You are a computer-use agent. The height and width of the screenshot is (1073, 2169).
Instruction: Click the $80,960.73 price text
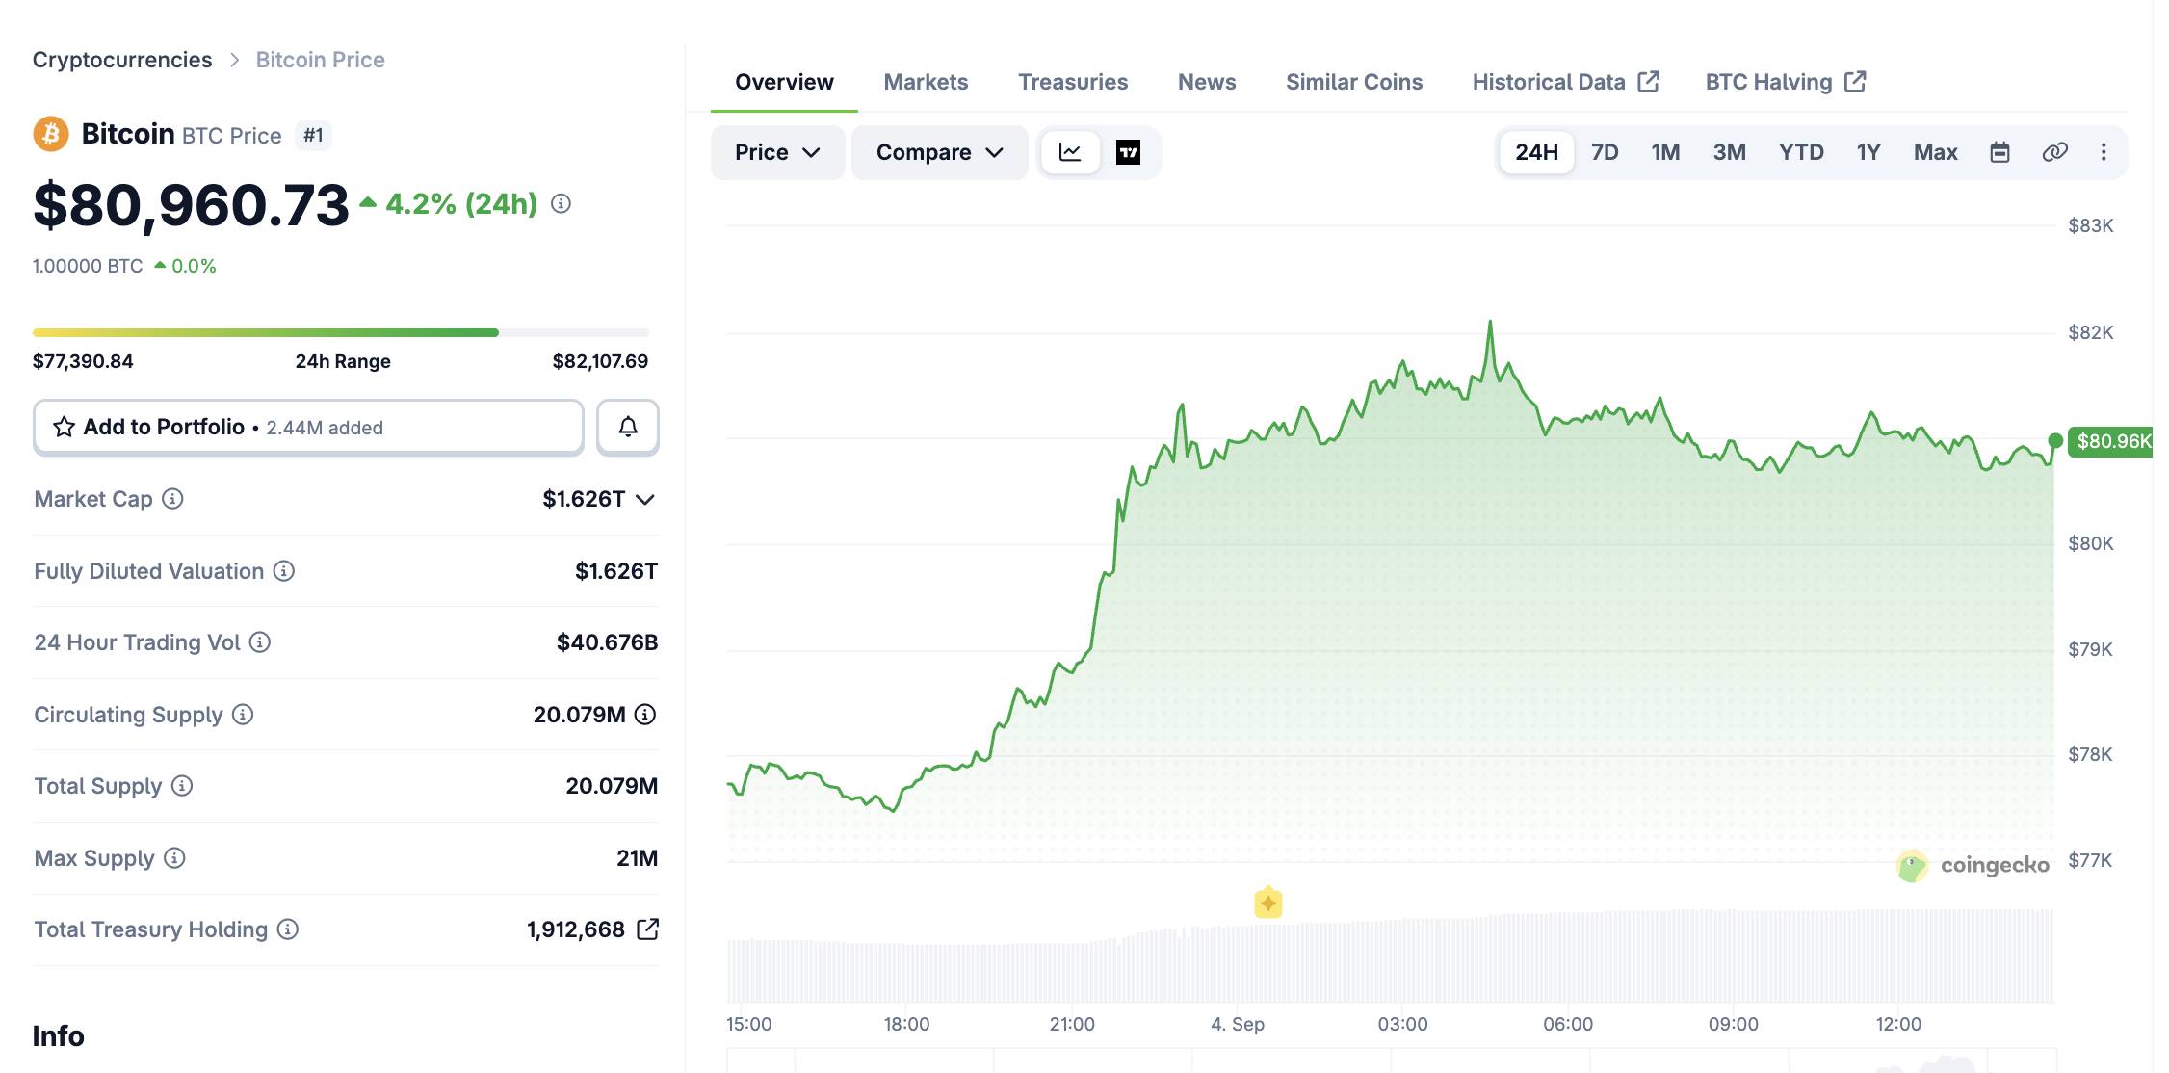[x=191, y=205]
